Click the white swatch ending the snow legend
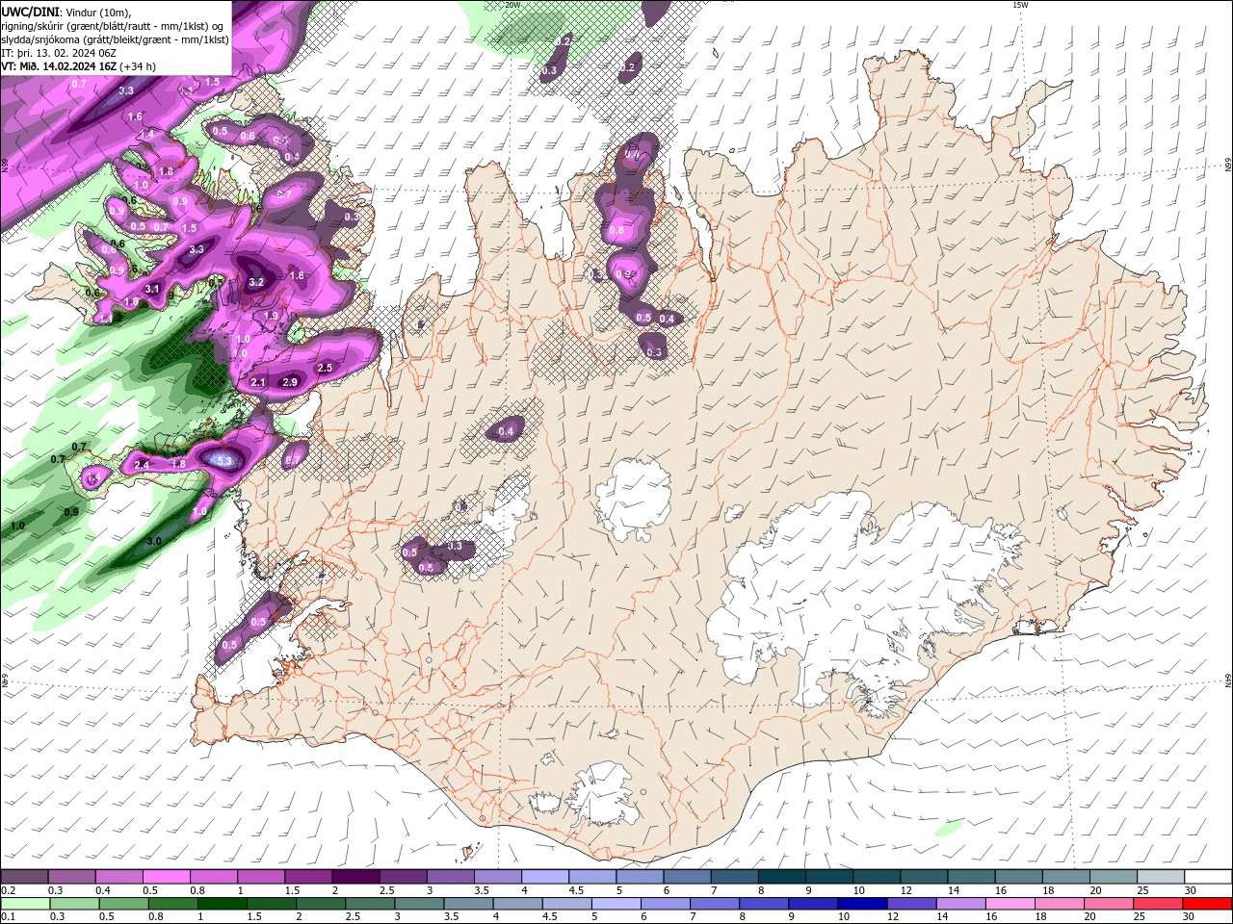 pos(1208,876)
